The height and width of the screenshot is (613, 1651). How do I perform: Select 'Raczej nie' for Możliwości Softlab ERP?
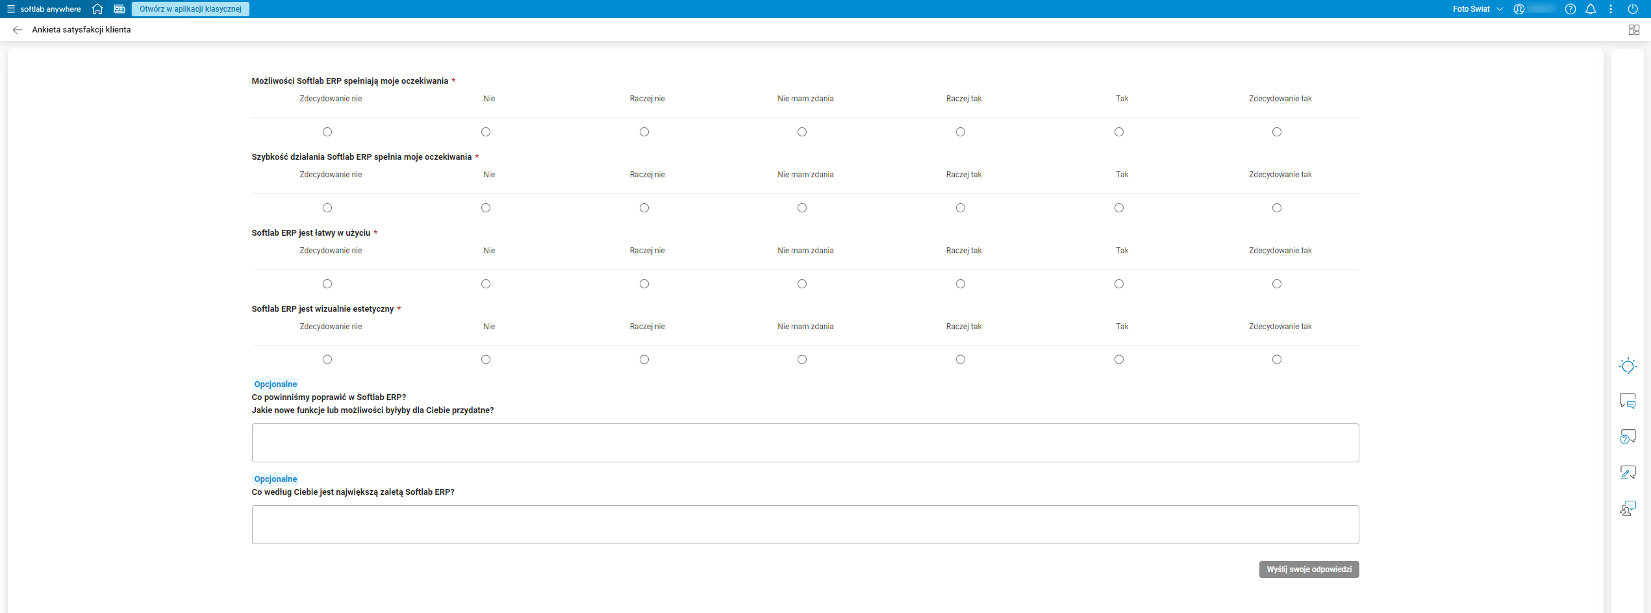tap(644, 132)
